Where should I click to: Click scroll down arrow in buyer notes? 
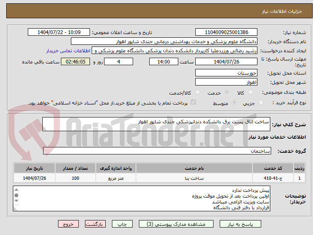click(x=16, y=201)
